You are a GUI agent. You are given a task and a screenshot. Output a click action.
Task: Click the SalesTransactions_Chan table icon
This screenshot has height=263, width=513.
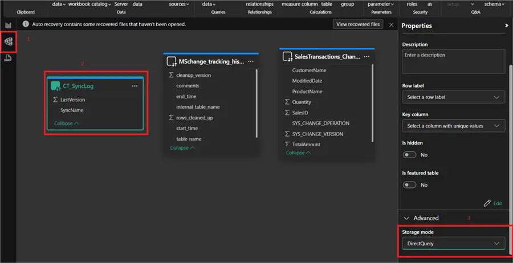(x=287, y=56)
